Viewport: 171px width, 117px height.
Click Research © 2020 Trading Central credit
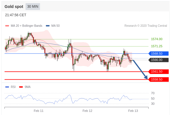click(x=146, y=26)
